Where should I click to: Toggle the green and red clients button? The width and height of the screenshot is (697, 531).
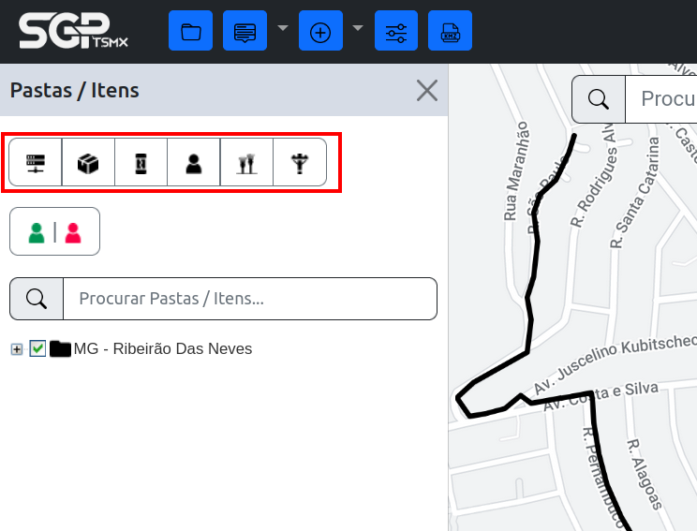pyautogui.click(x=54, y=231)
